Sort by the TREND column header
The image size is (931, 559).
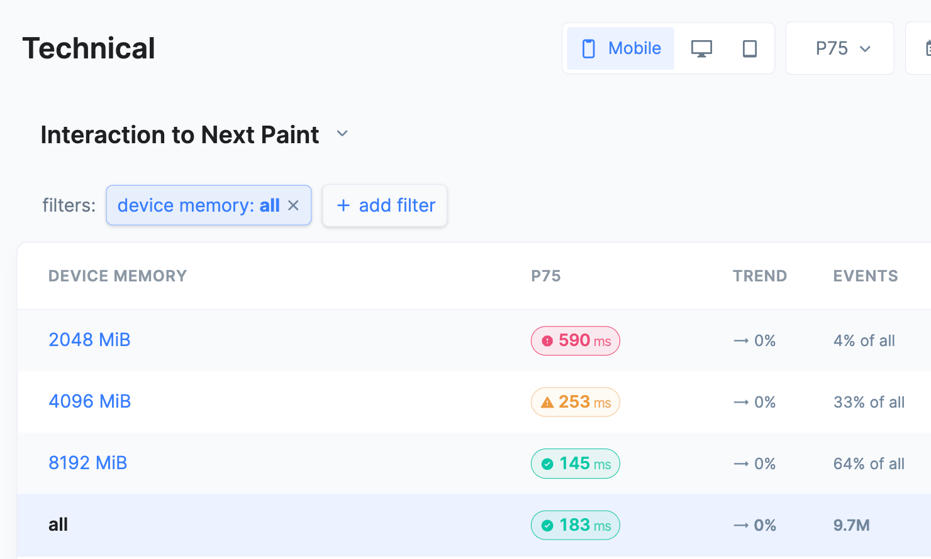pyautogui.click(x=759, y=276)
